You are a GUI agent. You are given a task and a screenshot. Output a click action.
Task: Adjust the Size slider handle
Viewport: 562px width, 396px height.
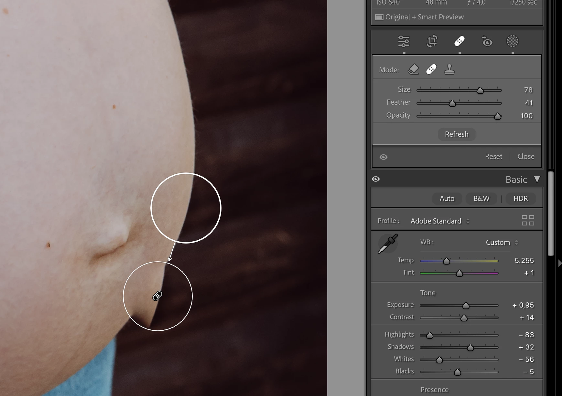pos(480,91)
